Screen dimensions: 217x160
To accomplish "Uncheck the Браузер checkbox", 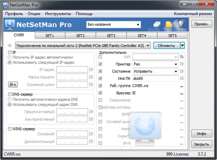I will click(100, 93).
